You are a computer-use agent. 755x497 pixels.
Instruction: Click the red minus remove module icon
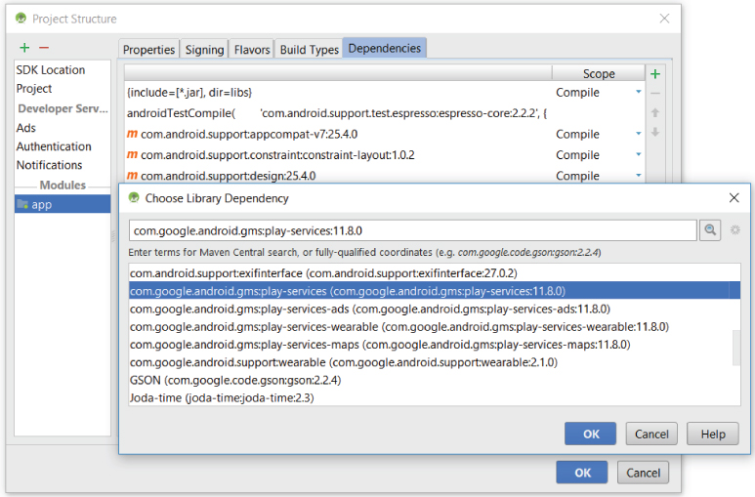pyautogui.click(x=43, y=48)
